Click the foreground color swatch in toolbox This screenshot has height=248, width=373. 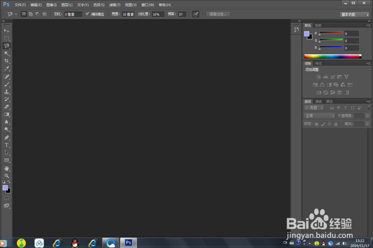pos(5,188)
